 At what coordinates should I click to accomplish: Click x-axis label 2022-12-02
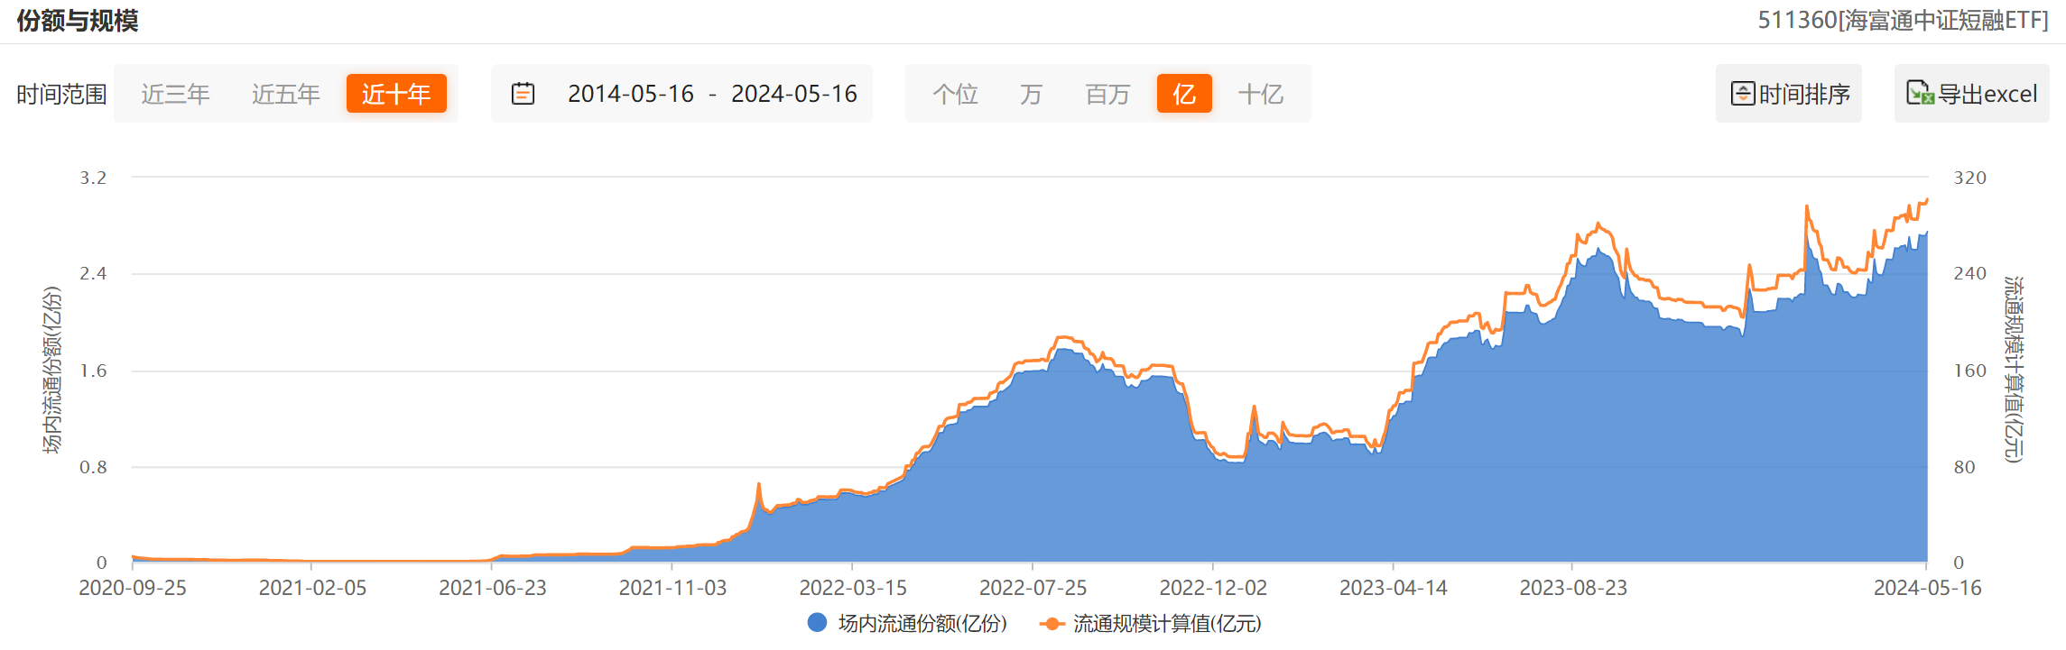pyautogui.click(x=1213, y=588)
